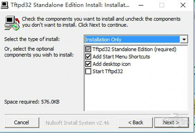Image resolution: width=195 pixels, height=133 pixels.
Task: Click the Start Tftpd32 label text
Action: [108, 71]
